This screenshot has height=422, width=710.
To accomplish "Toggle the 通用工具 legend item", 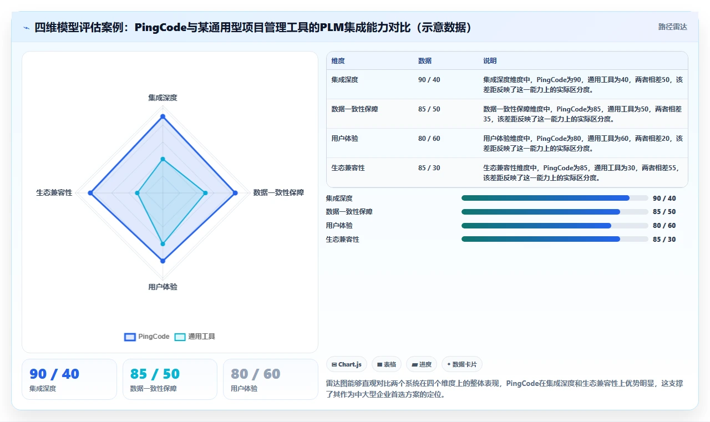I will pos(195,337).
